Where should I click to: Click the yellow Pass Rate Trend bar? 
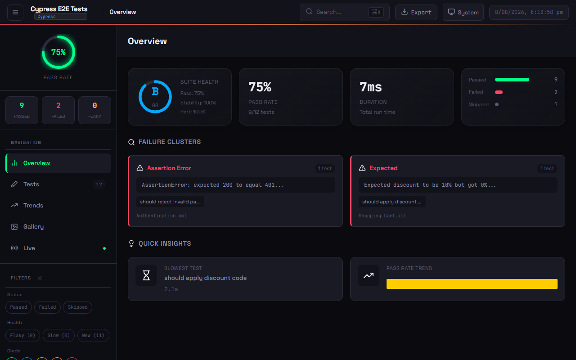(472, 284)
